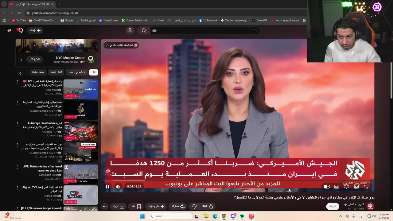Show hidden system tray icons chevron
Screen dimensions: 393x221
coord(340,216)
